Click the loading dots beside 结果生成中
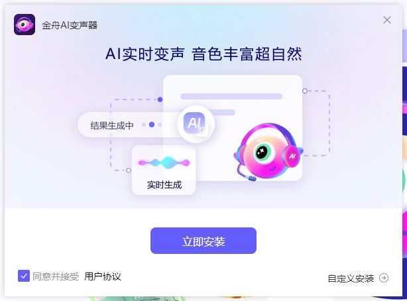 coord(152,125)
